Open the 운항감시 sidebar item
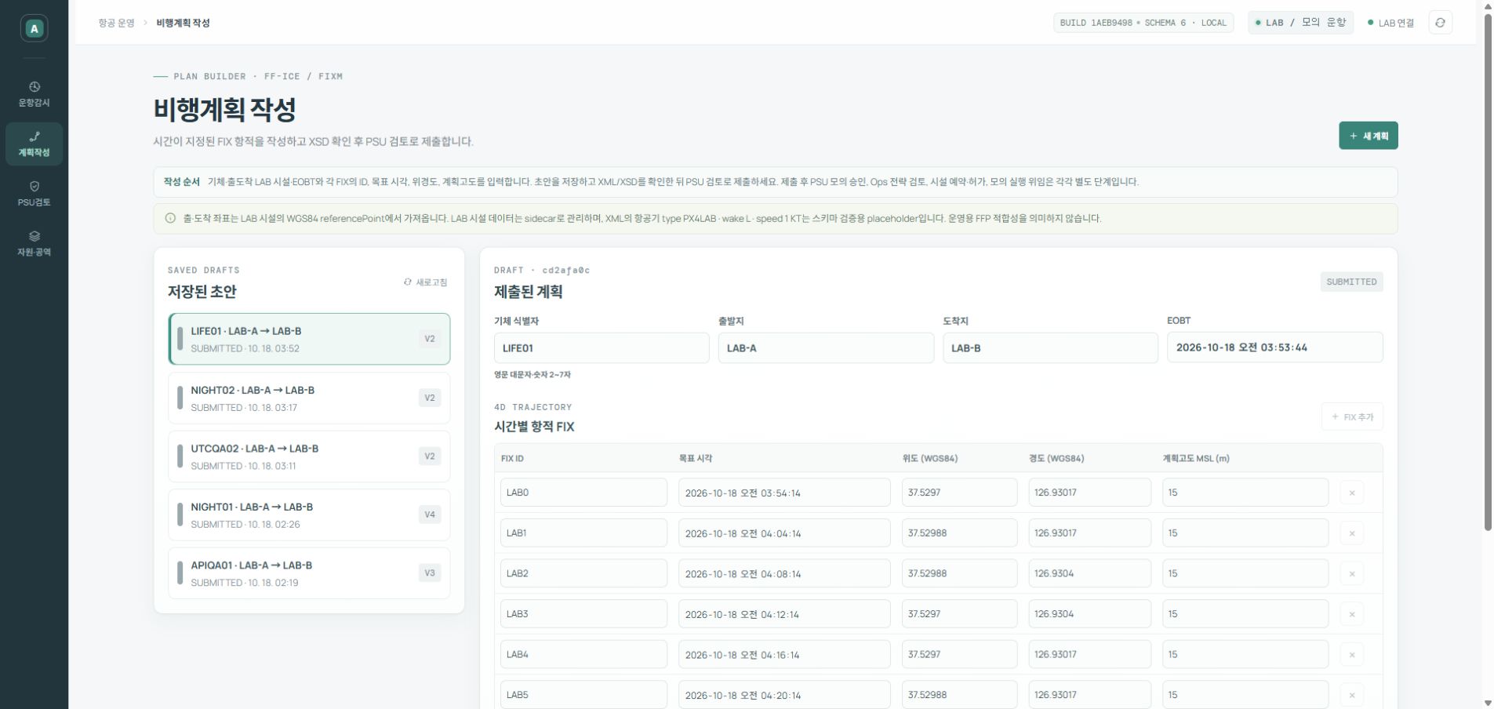Image resolution: width=1494 pixels, height=709 pixels. click(x=34, y=94)
